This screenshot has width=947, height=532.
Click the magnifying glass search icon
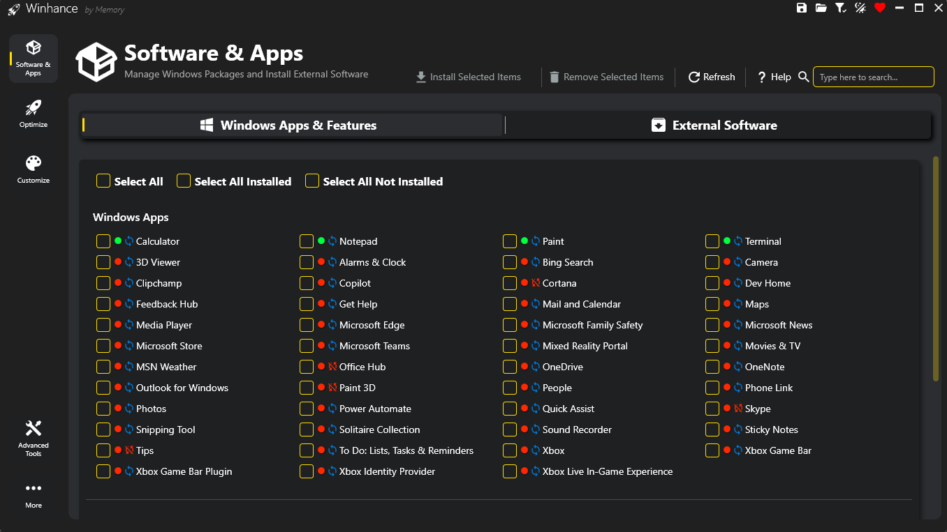802,77
